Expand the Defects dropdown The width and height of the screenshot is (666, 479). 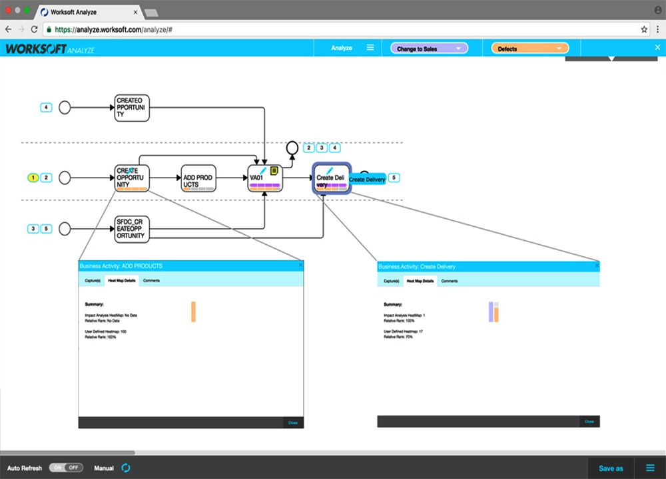coord(529,49)
